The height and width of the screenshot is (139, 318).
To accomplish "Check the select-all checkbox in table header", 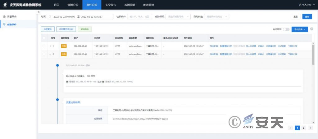I will (44, 38).
